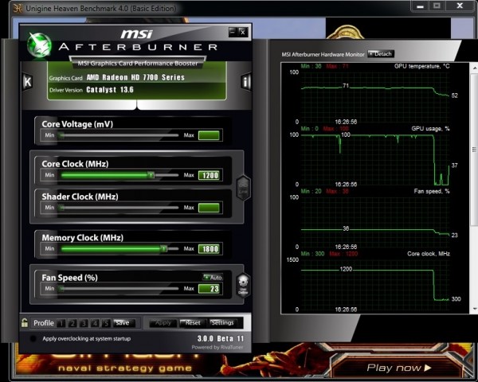Click the 'Catalyst 13.6' driver version text
Image resolution: width=478 pixels, height=382 pixels.
[110, 90]
